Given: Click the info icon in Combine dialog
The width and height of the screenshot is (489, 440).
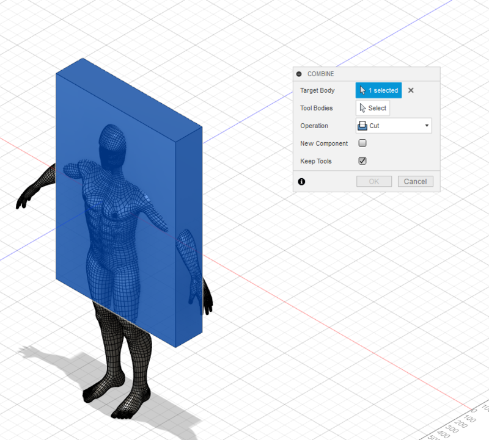Looking at the screenshot, I should [301, 181].
